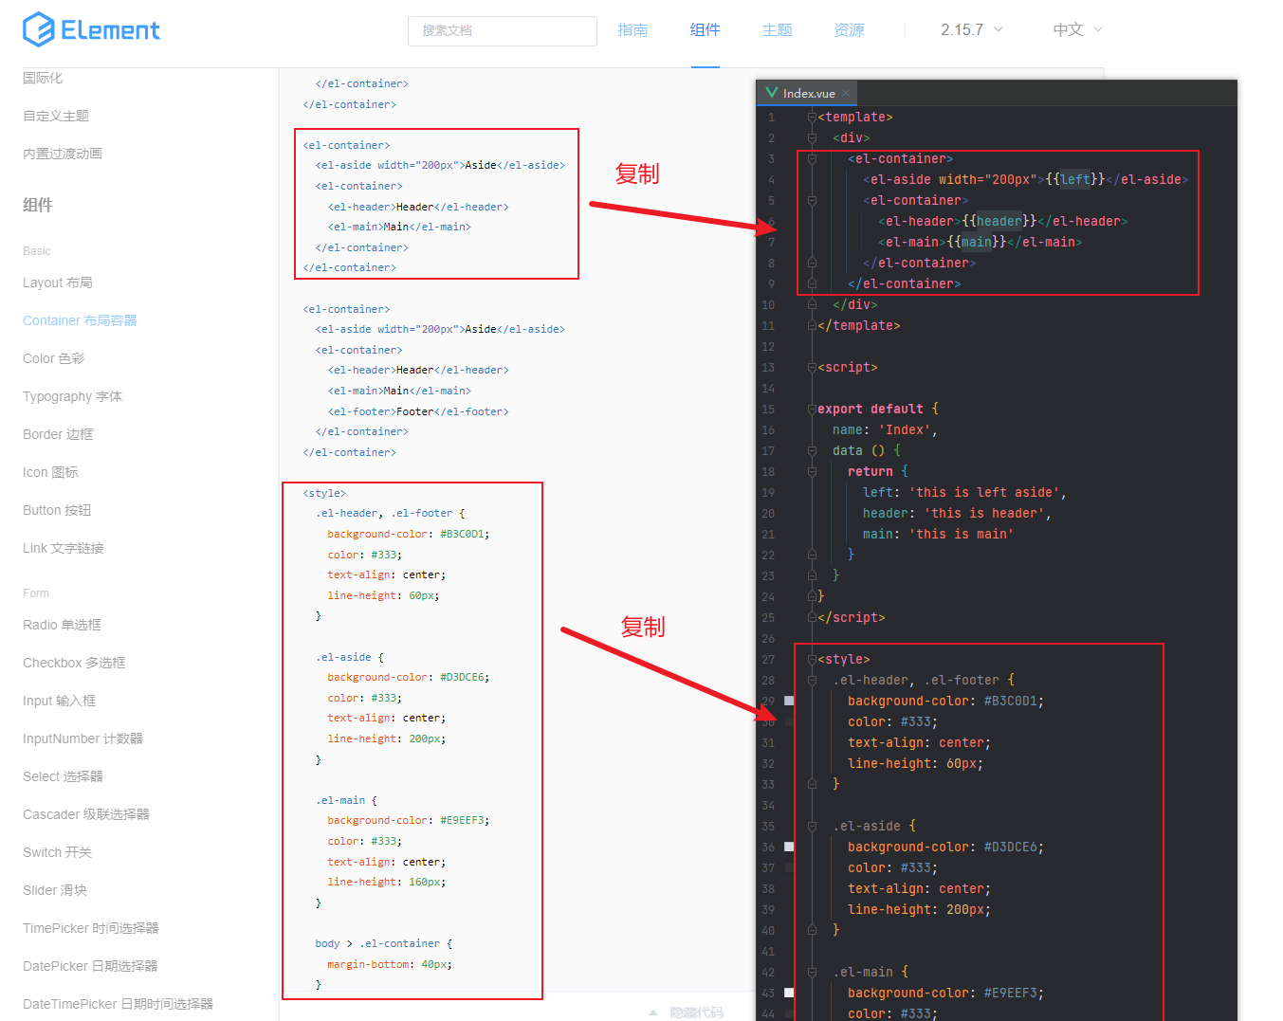The height and width of the screenshot is (1021, 1283).
Task: Open Select 选择器 in the sidebar
Action: [x=64, y=776]
